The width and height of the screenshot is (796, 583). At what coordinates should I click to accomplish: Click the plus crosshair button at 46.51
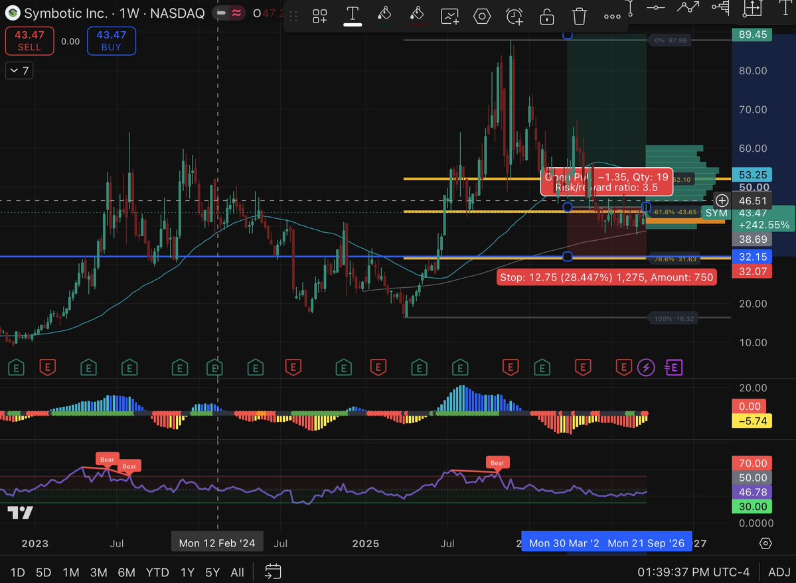[x=722, y=201]
